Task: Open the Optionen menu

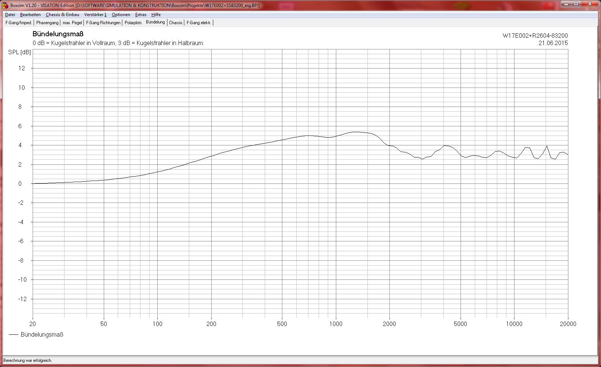Action: (x=121, y=15)
